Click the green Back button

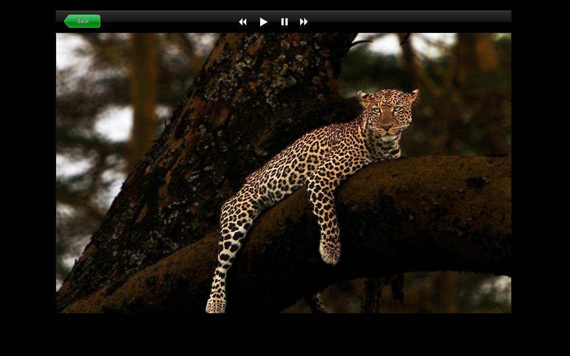82,21
